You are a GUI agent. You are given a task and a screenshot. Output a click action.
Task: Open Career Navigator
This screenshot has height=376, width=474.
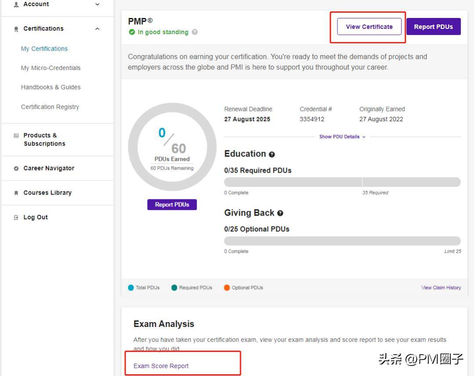49,168
